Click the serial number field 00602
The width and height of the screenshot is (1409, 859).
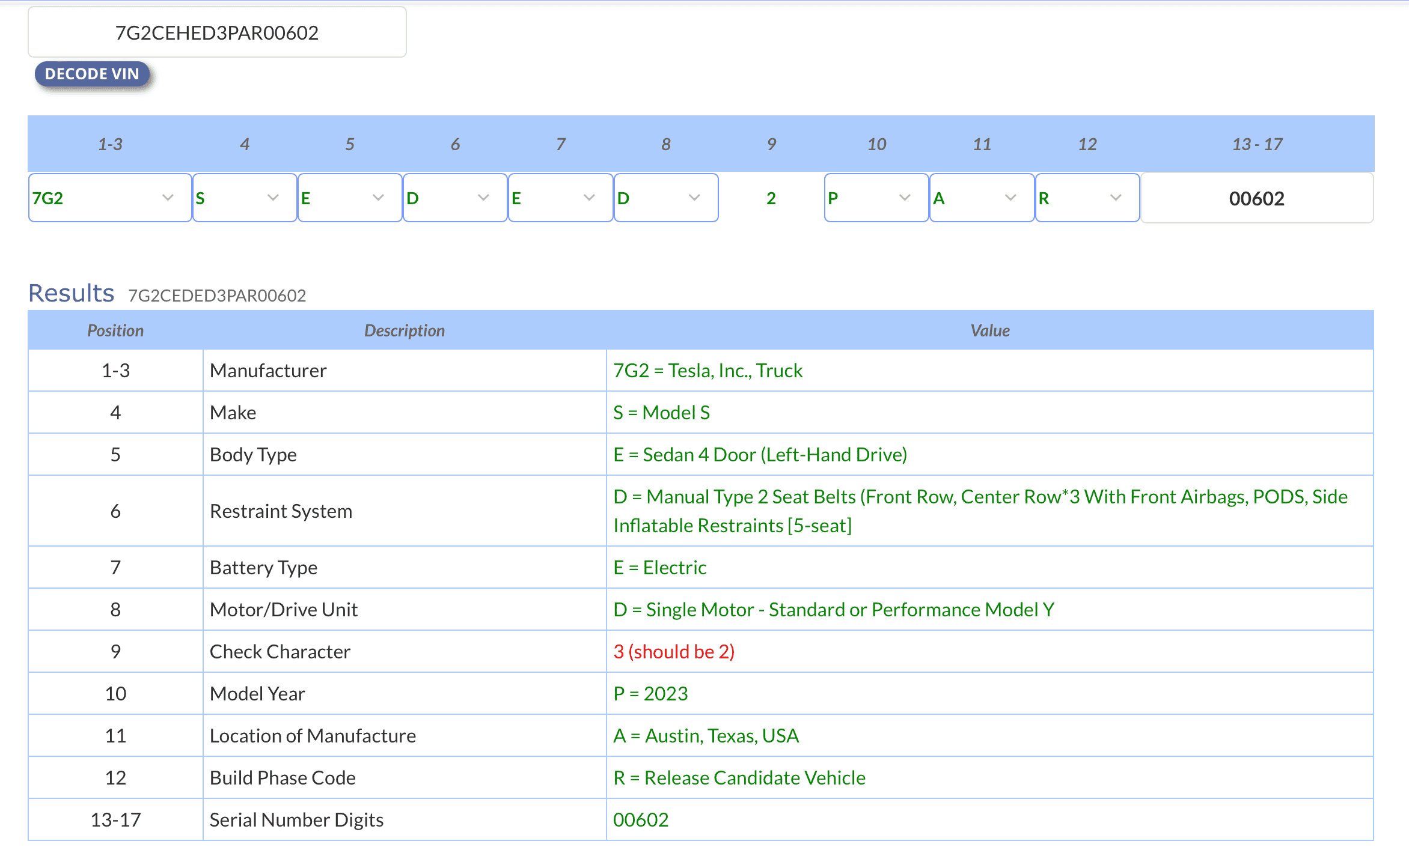pos(1257,198)
